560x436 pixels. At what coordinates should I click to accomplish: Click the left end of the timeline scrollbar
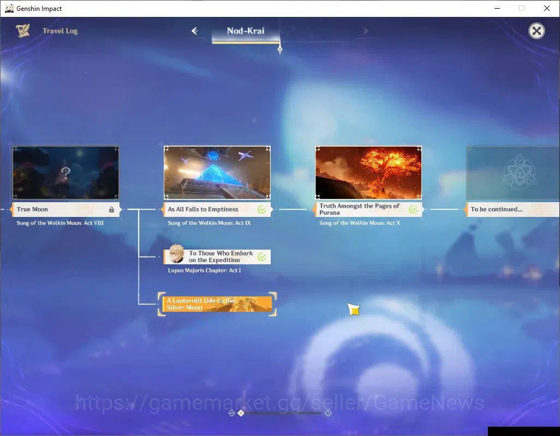231,413
